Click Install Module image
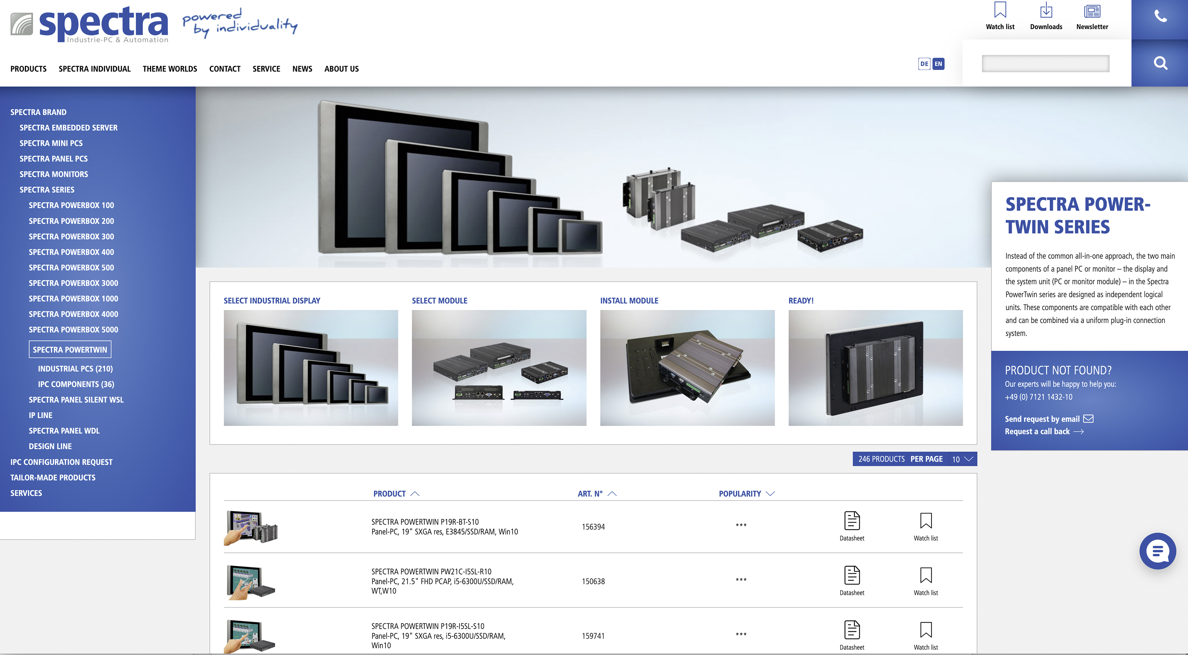The image size is (1188, 655). point(687,367)
